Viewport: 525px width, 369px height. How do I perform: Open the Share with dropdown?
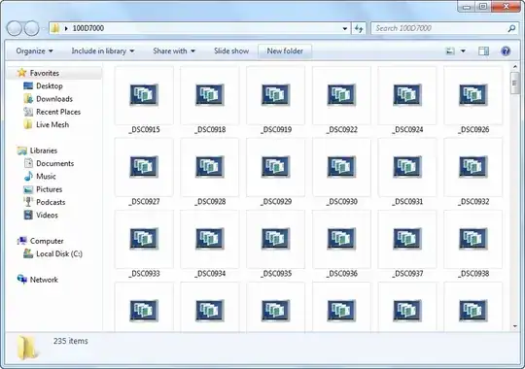pos(174,50)
